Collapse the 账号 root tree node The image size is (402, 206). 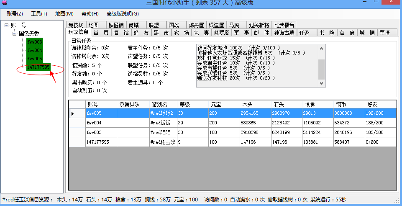(6, 26)
